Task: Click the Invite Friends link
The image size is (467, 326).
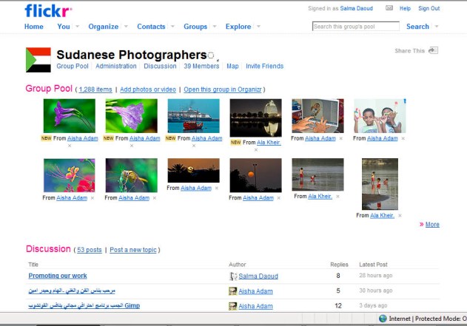Action: (264, 66)
